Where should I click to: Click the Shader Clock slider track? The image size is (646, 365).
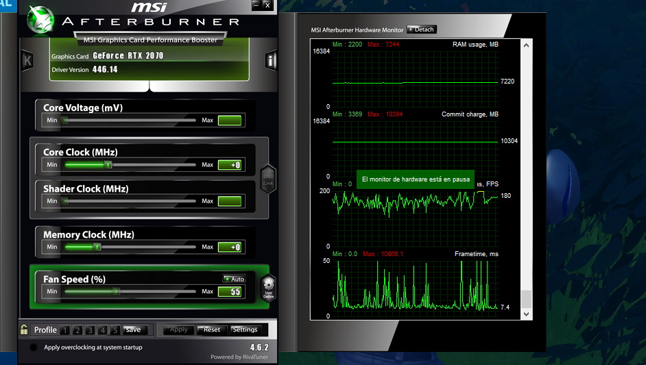coord(130,201)
